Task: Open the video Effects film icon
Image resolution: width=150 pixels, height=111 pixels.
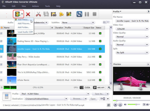Action: click(x=46, y=14)
